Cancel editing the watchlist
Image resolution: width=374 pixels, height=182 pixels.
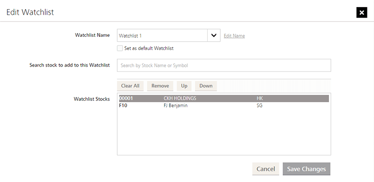coord(266,169)
